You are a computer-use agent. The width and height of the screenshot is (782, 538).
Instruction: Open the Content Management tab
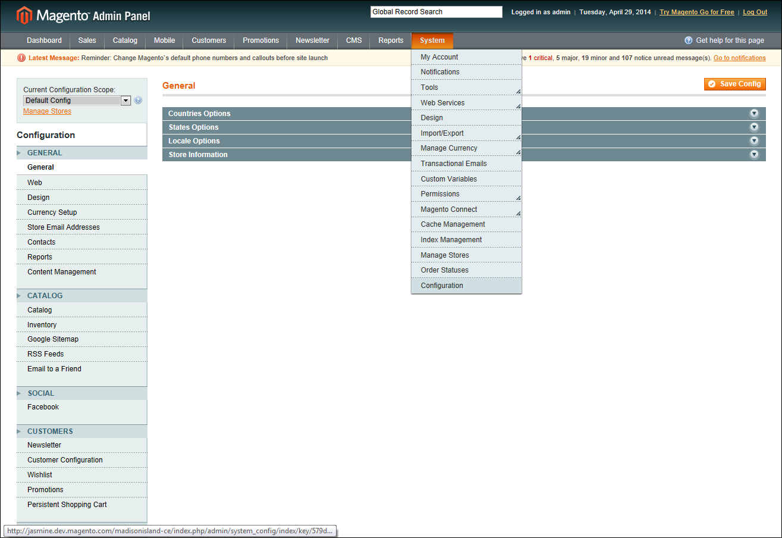tap(82, 272)
